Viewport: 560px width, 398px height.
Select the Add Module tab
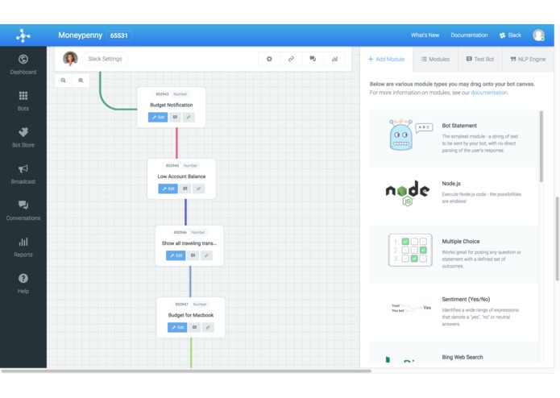tap(387, 60)
